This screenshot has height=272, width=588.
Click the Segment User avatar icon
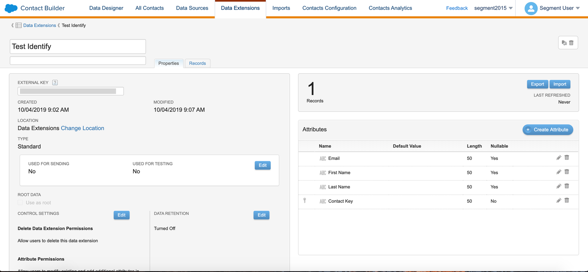[x=531, y=8]
